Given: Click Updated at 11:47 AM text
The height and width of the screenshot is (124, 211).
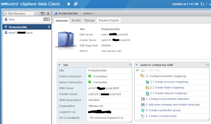Looking at the screenshot, I should [185, 4].
